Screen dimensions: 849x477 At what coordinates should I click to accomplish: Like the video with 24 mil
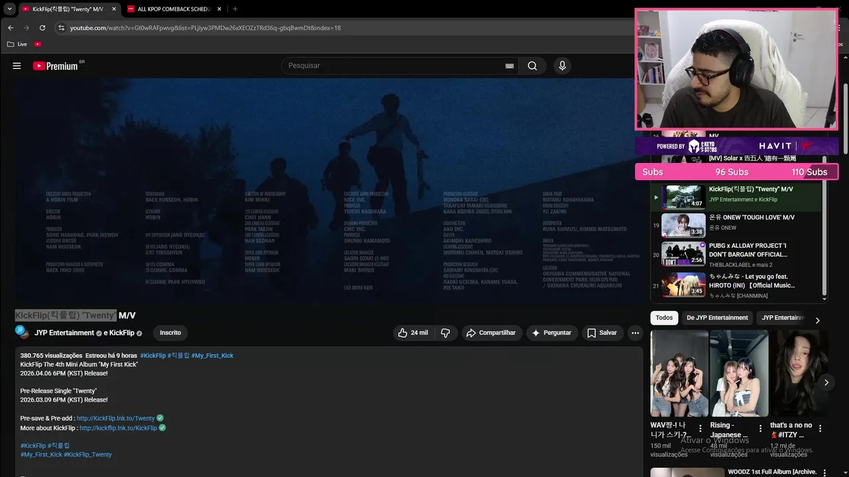tap(413, 333)
